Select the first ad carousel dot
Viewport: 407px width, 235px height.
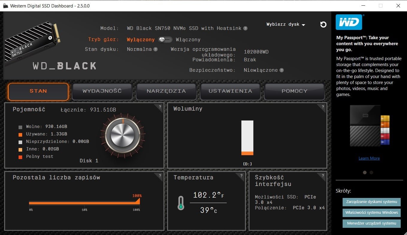[x=365, y=173]
